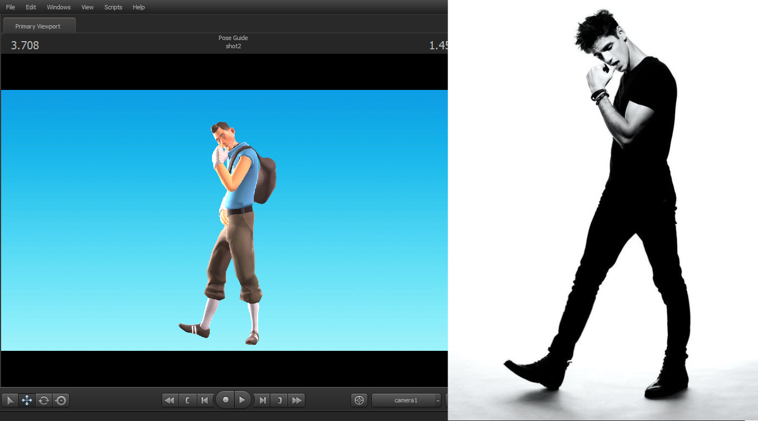Toggle the work camera target icon

pos(359,400)
